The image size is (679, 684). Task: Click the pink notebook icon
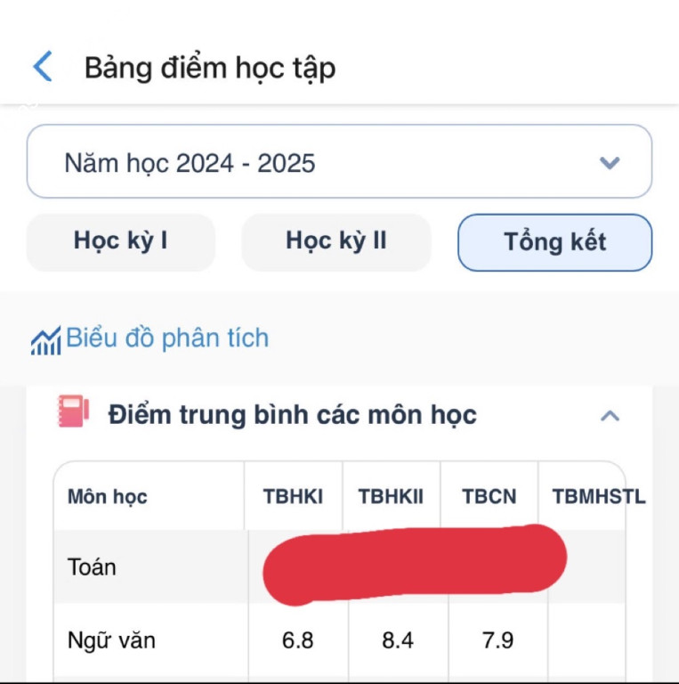point(73,411)
